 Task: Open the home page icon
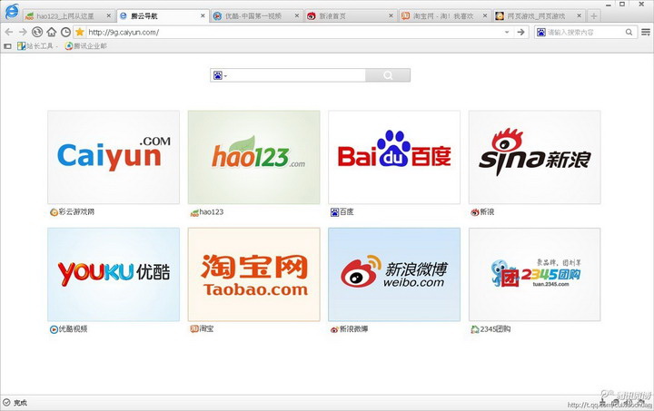pyautogui.click(x=51, y=32)
